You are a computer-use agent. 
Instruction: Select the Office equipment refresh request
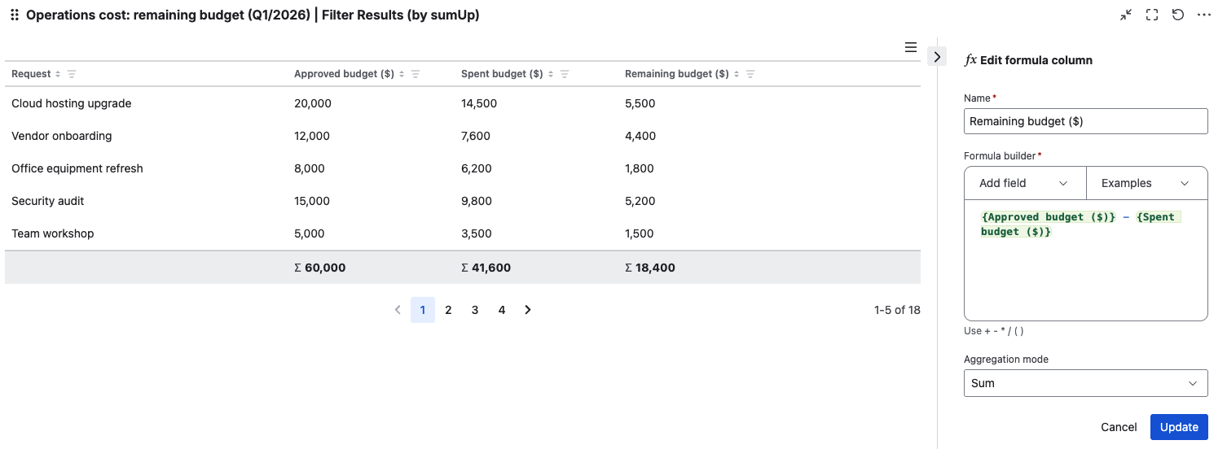(77, 168)
